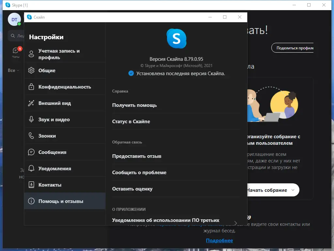This screenshot has width=334, height=251.
Task: Go to Звук и видео settings
Action: point(65,119)
